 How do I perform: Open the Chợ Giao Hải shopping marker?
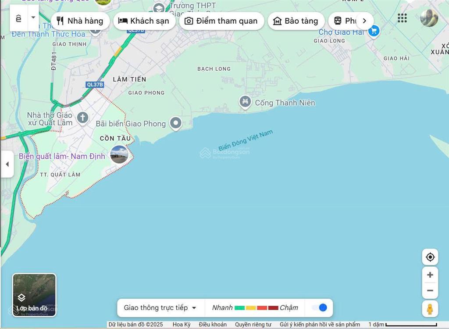[x=374, y=31]
